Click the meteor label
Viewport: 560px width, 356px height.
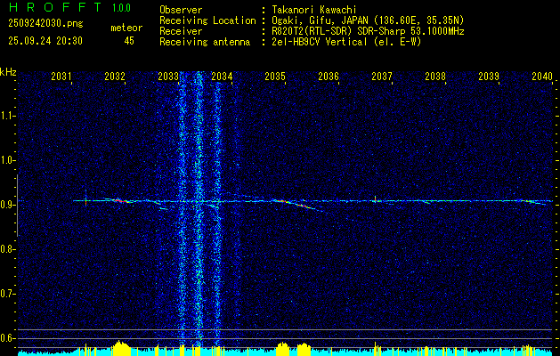pyautogui.click(x=126, y=28)
